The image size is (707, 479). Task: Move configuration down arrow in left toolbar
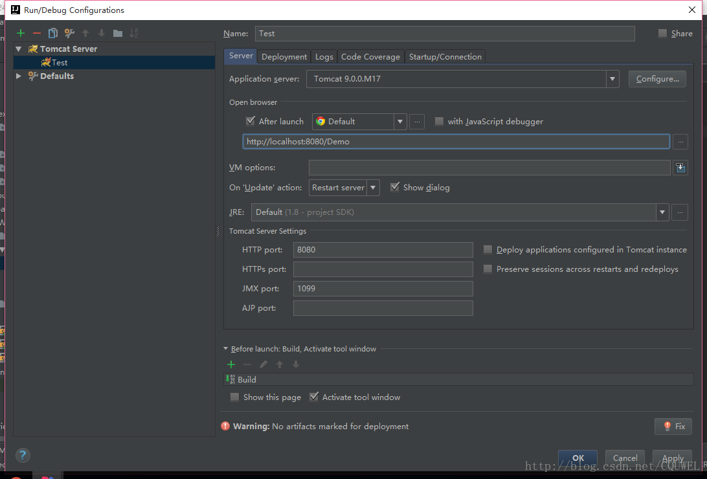[x=102, y=33]
